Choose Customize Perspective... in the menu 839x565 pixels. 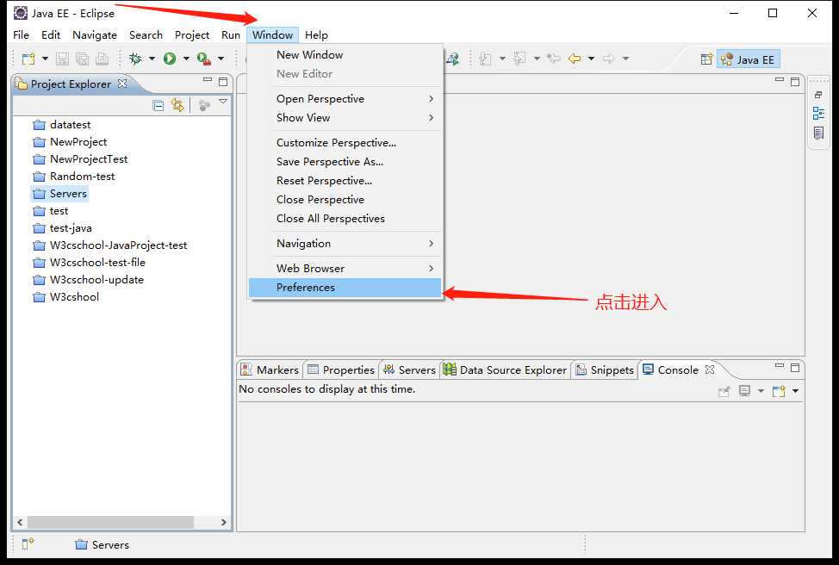coord(336,143)
